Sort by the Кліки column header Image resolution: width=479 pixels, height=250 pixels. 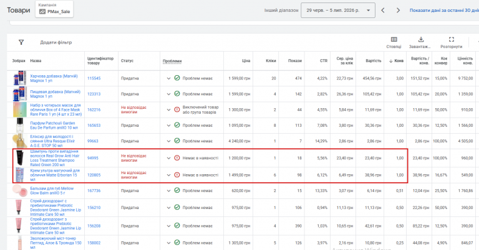[x=271, y=61]
